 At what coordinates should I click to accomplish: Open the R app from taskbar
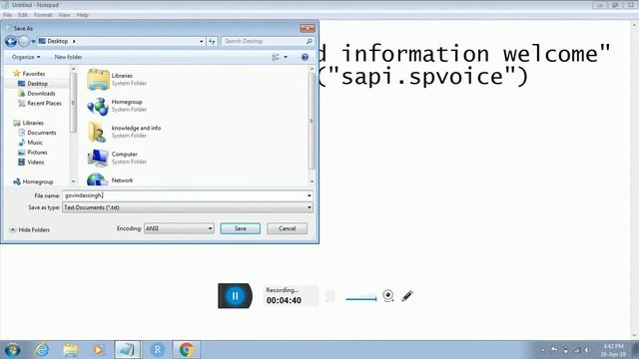(158, 350)
